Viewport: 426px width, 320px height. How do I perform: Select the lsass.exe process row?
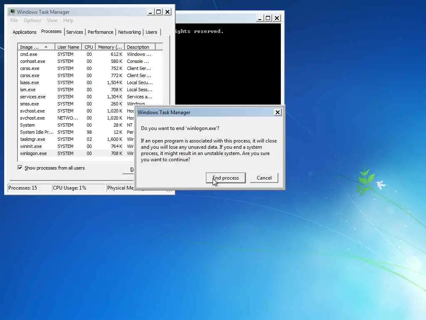(x=90, y=82)
